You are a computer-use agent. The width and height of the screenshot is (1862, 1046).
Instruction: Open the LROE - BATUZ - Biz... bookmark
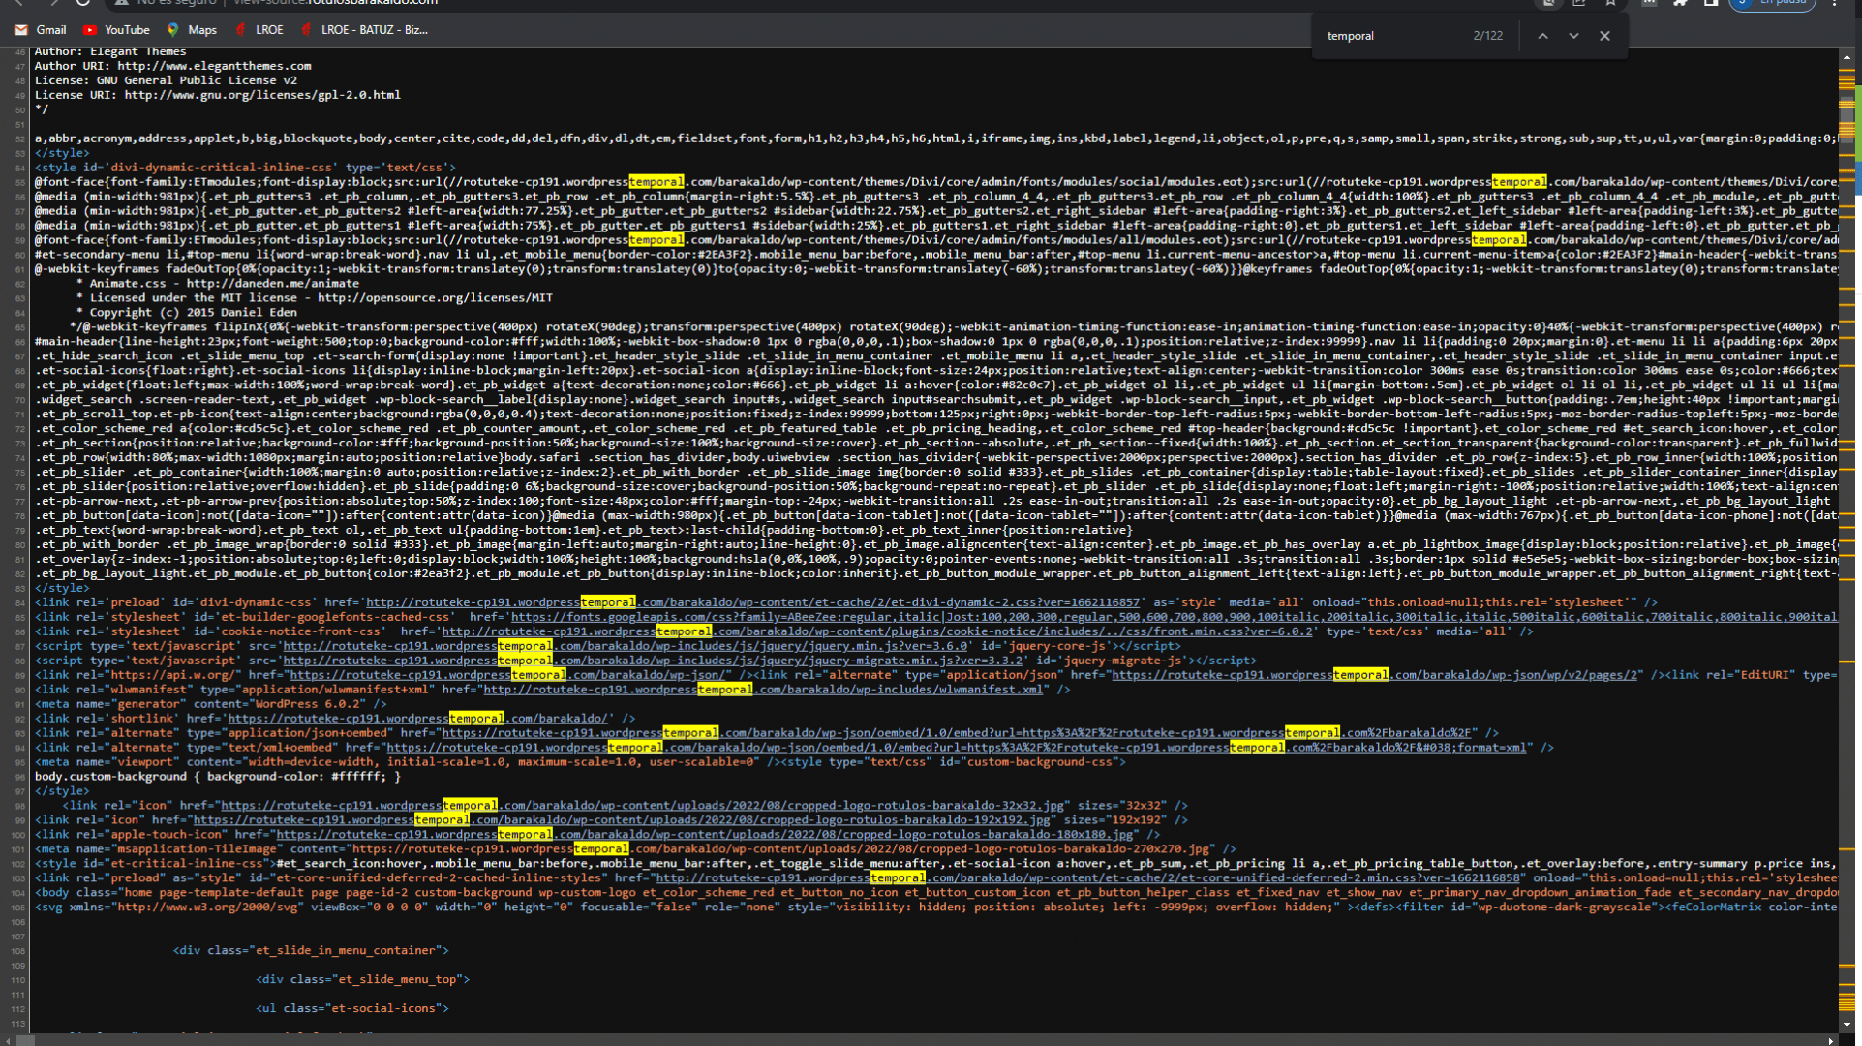coord(364,30)
